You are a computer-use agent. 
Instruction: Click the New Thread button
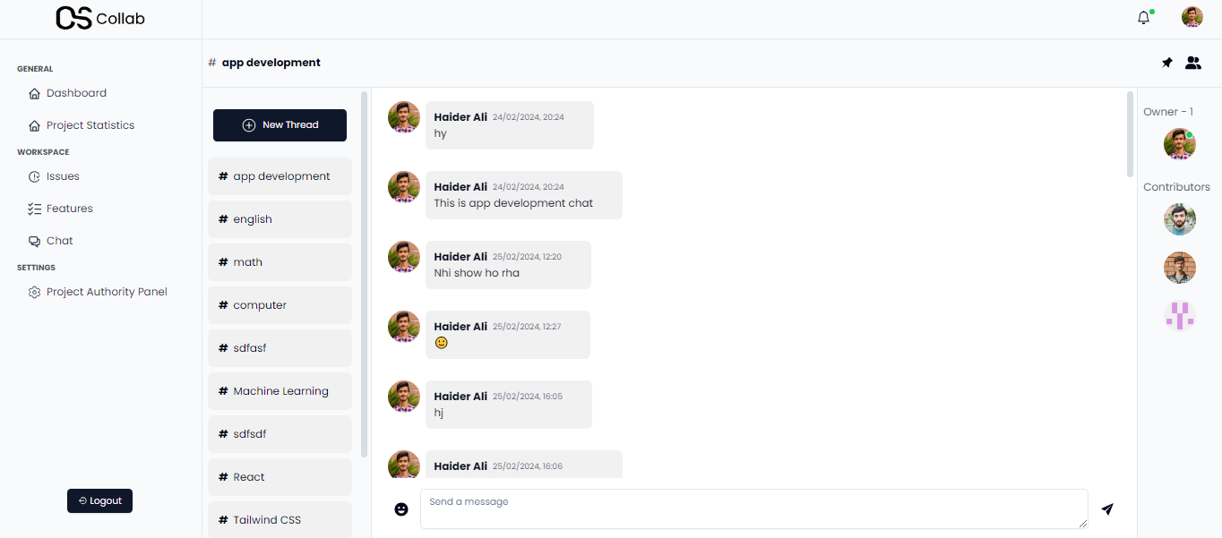click(x=280, y=125)
